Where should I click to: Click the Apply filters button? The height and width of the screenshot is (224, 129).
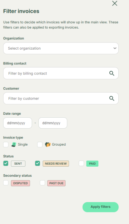point(101,207)
